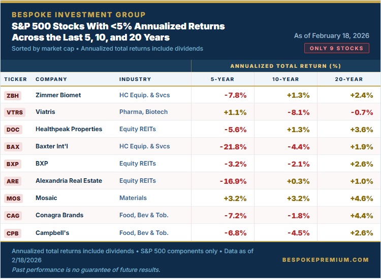
Task: Click the ZBH ticker badge
Action: coord(13,95)
